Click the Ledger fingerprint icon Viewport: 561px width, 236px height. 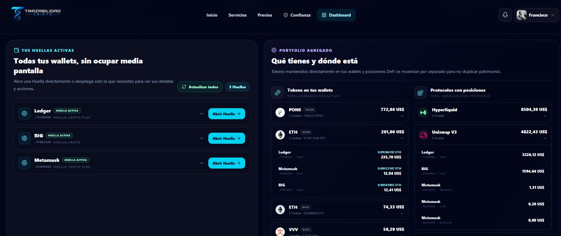pos(25,114)
